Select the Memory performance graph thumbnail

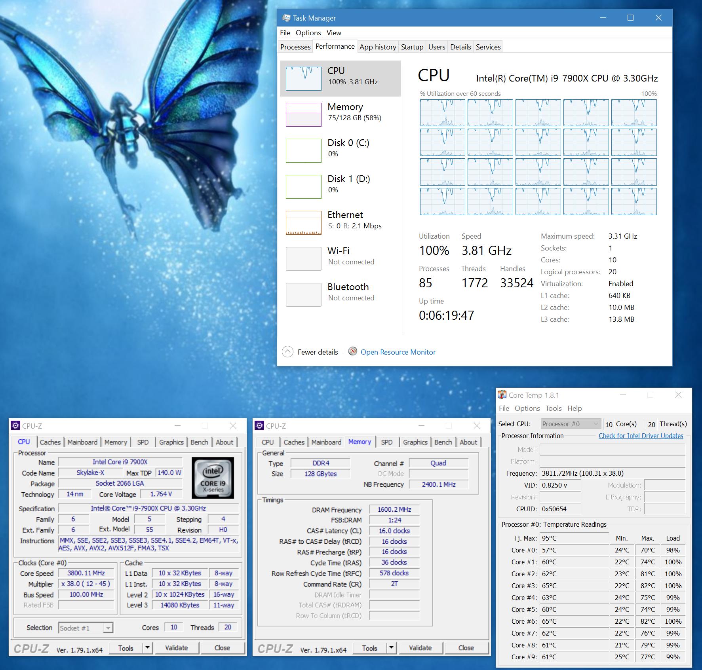pos(304,114)
